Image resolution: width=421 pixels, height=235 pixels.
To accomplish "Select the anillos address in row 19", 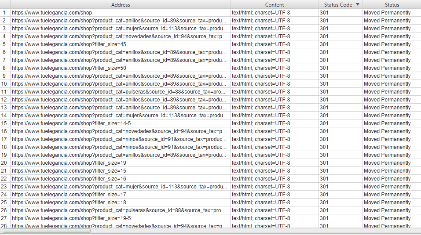I will click(119, 155).
